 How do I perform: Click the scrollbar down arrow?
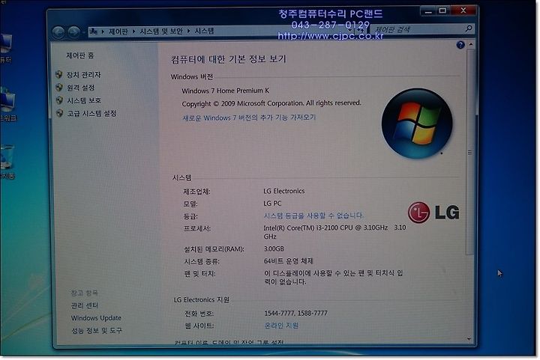[x=469, y=339]
